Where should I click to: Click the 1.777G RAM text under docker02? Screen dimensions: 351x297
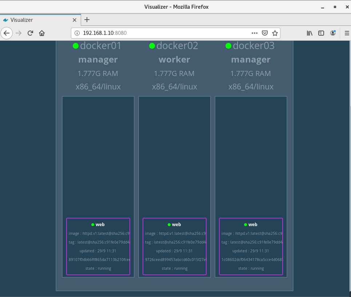(174, 73)
